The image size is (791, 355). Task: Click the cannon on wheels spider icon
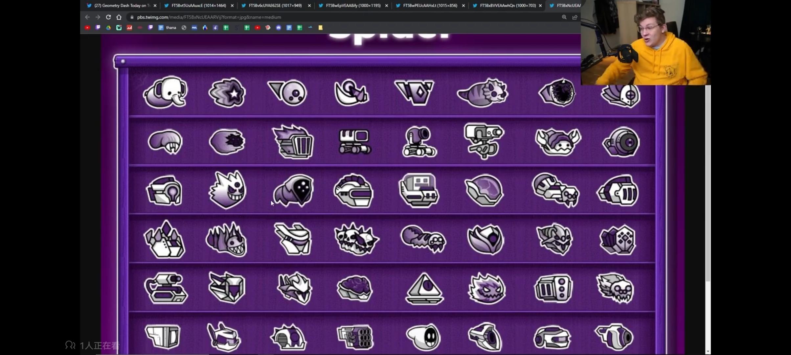419,142
